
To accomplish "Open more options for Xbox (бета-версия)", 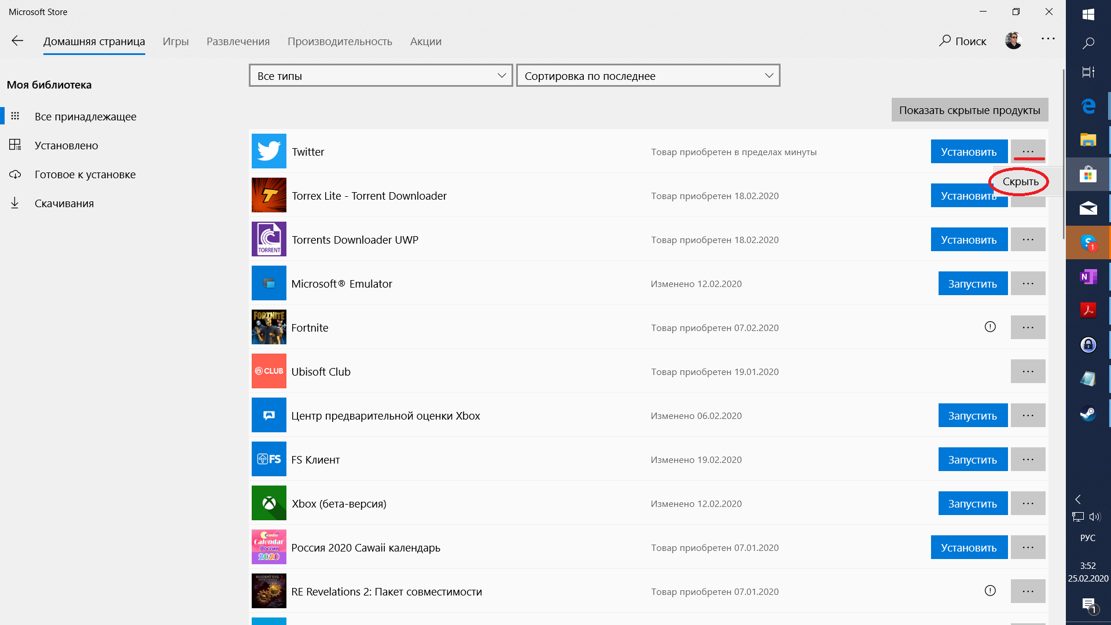I will point(1028,503).
